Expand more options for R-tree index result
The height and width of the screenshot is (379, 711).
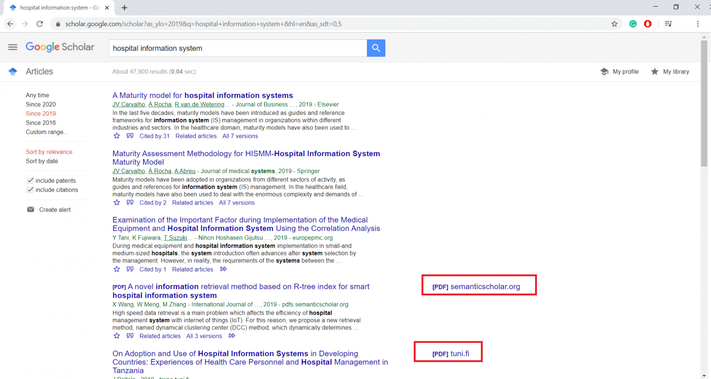[232, 336]
